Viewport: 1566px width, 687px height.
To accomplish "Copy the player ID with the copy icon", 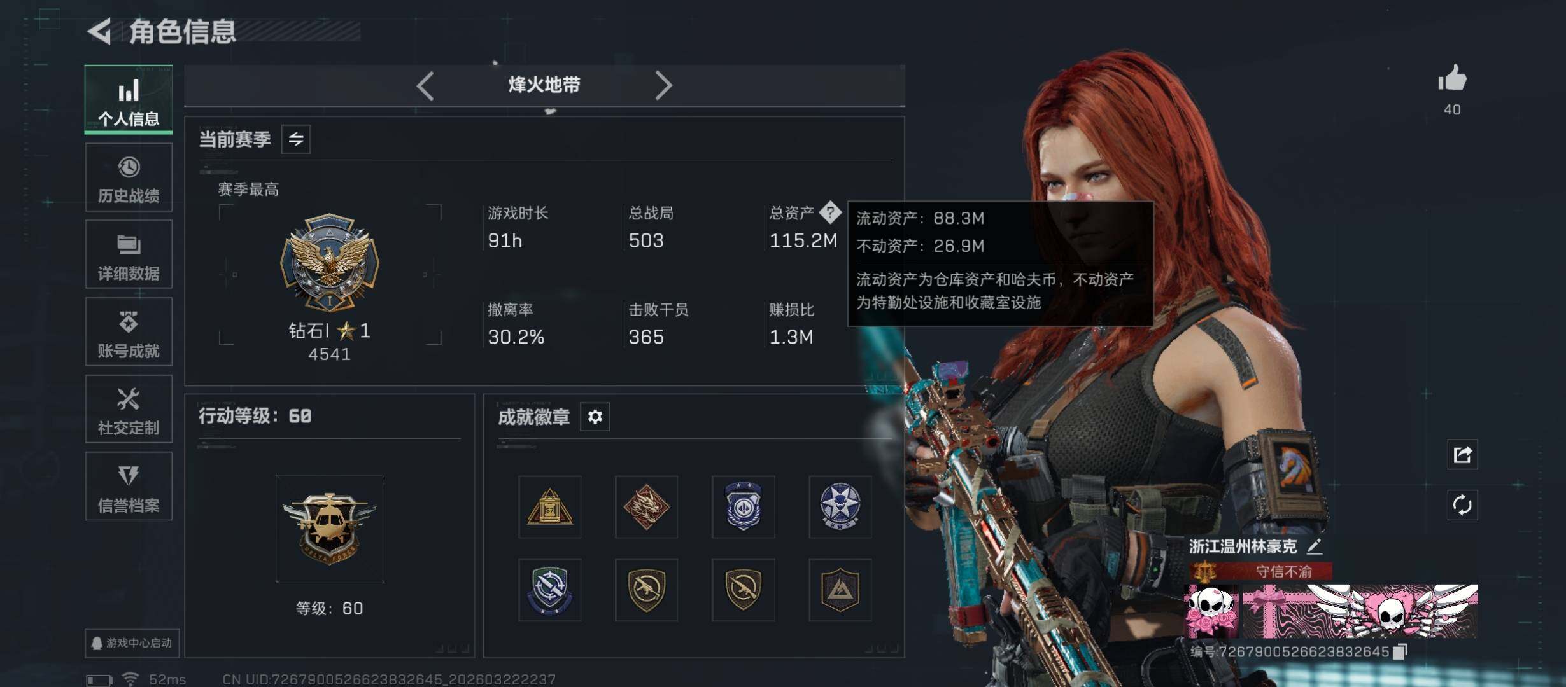I will 1399,652.
